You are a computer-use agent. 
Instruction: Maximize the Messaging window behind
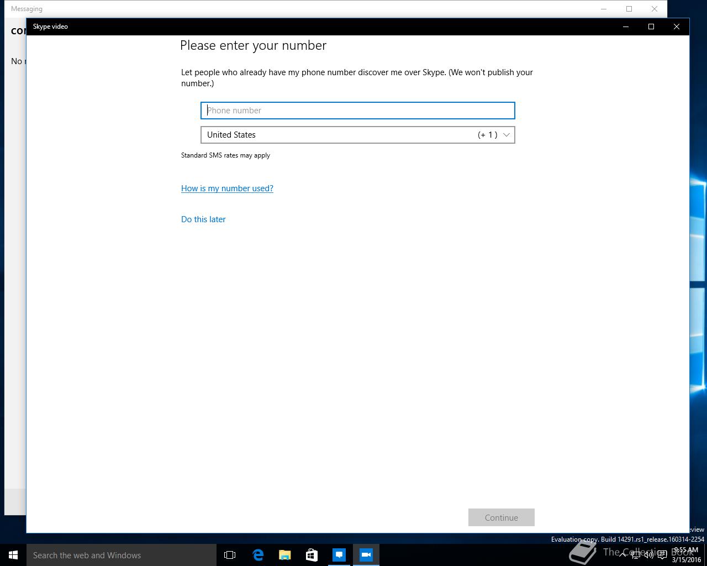tap(629, 9)
